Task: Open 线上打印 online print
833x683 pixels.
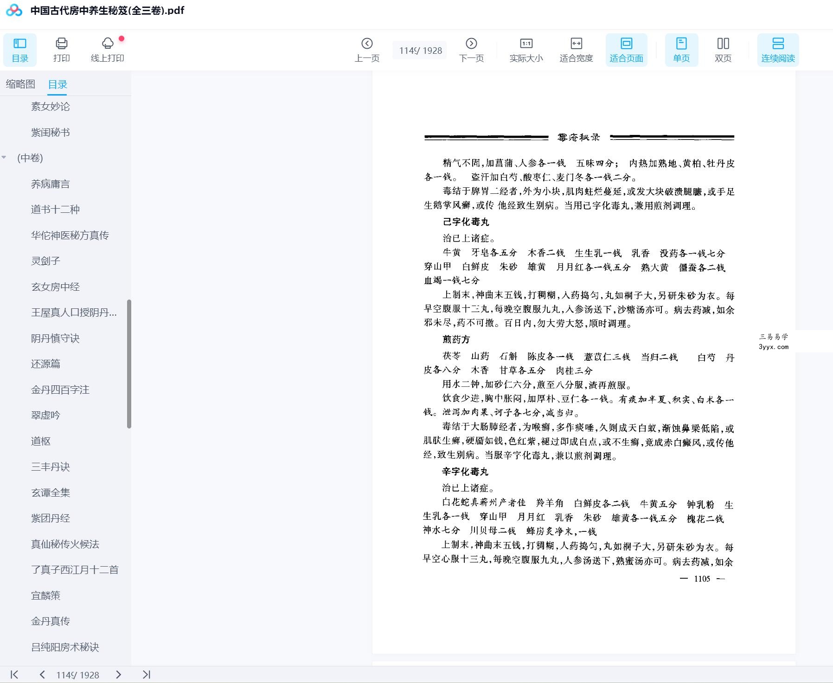Action: pos(107,50)
